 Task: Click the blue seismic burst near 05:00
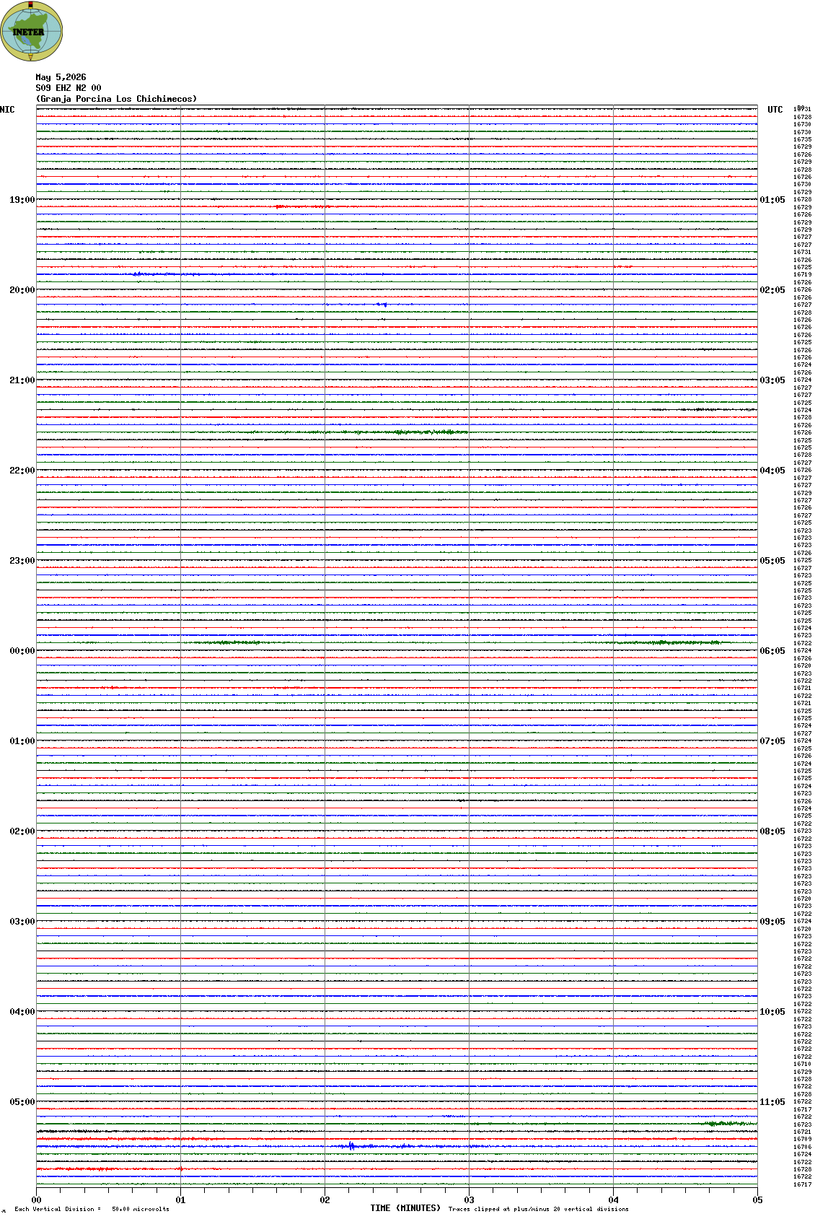pyautogui.click(x=351, y=1146)
